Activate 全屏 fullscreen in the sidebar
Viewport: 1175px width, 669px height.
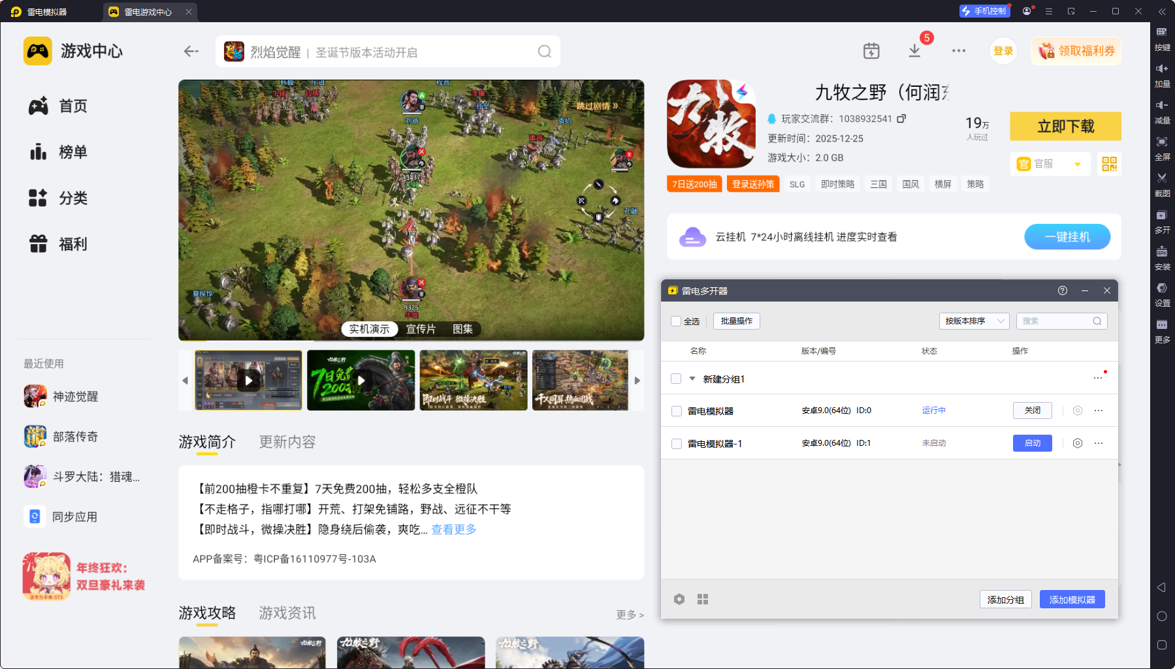(1162, 148)
